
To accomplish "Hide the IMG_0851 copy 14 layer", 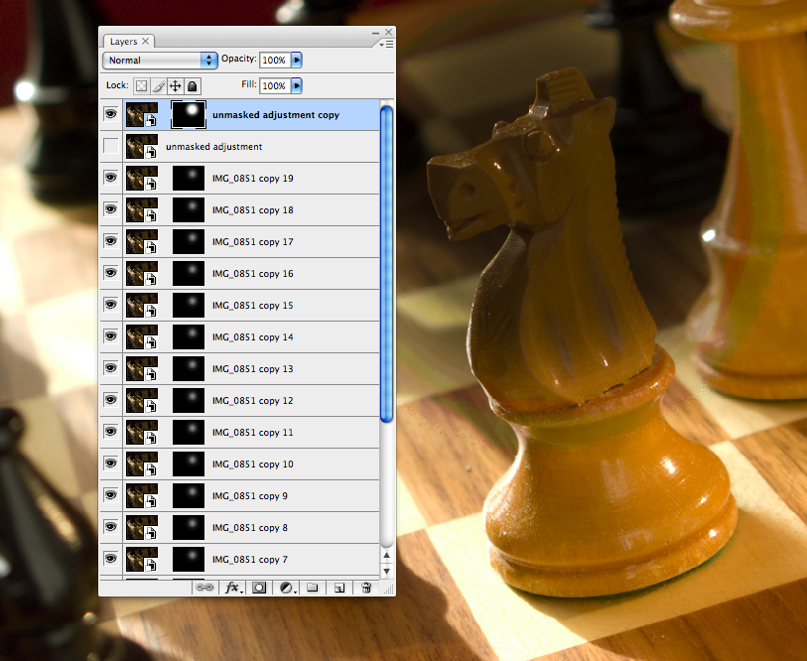I will point(110,336).
